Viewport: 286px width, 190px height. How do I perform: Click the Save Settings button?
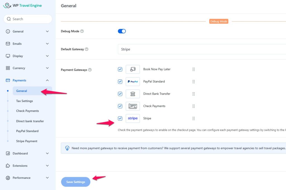pos(76,182)
